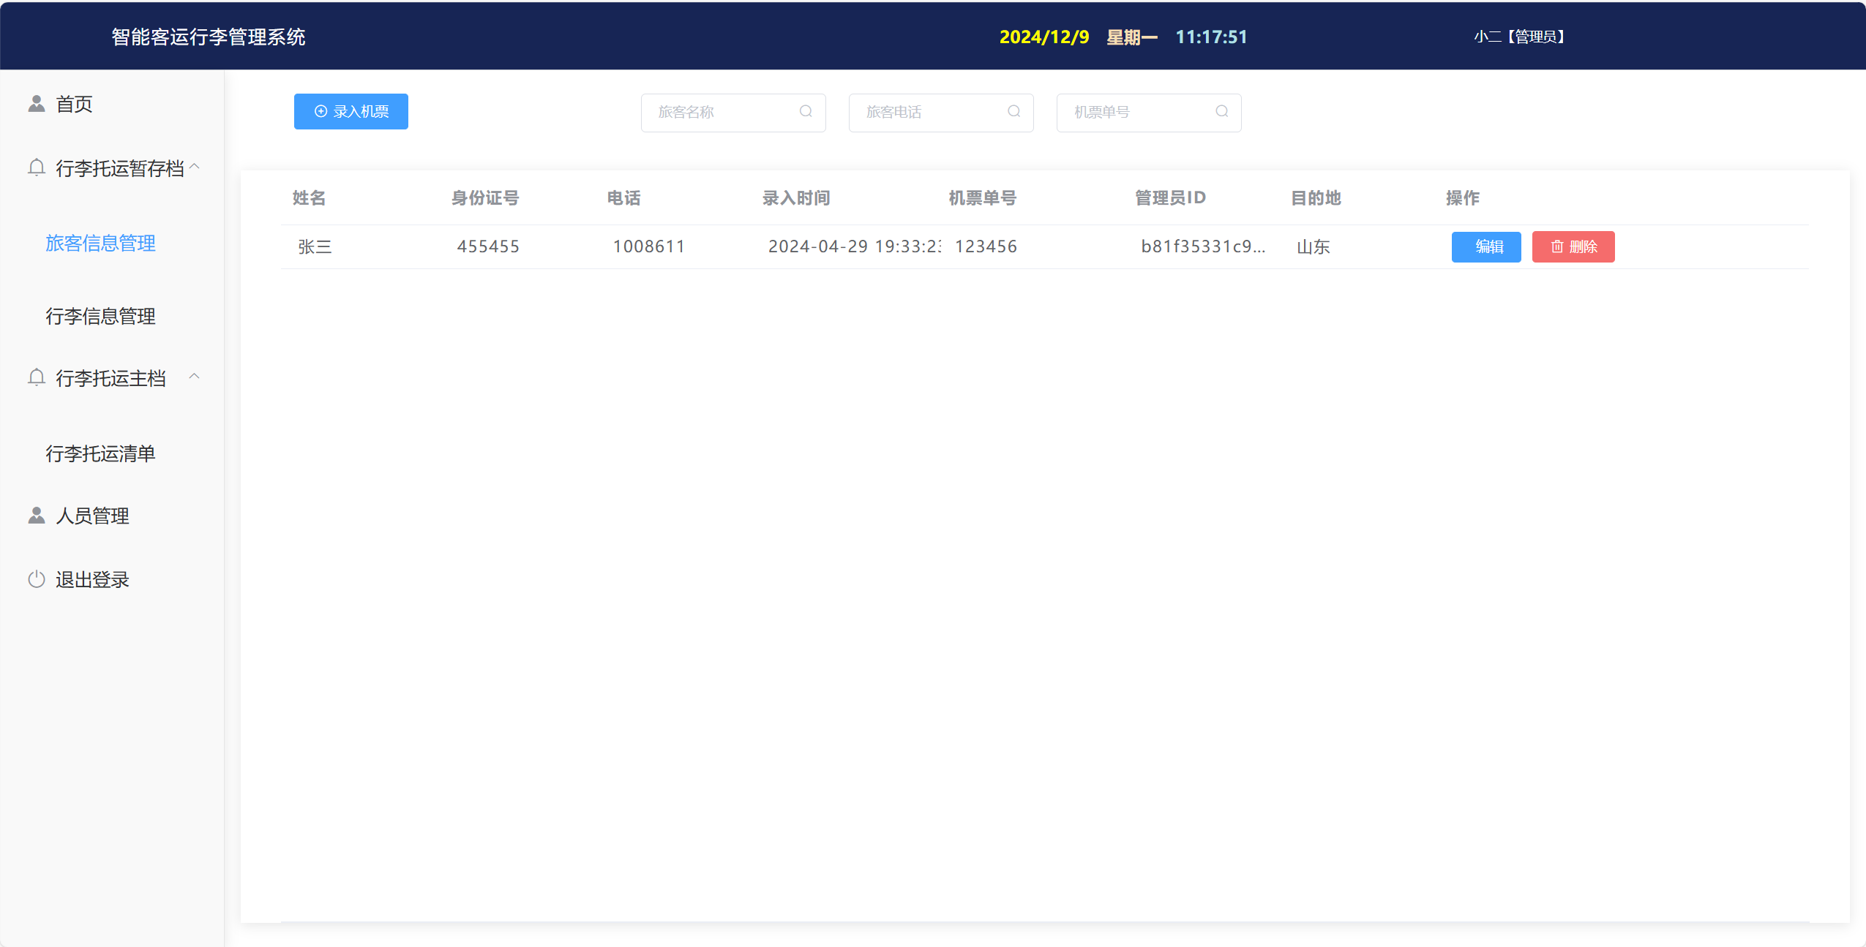This screenshot has width=1866, height=947.
Task: Open the 旅客信息管理 menu item
Action: (100, 243)
